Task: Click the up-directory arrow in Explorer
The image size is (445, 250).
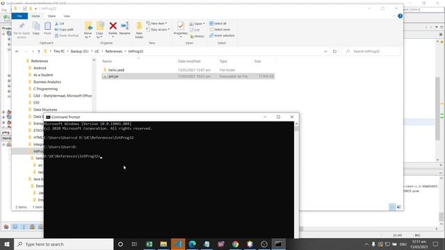Action: [x=39, y=51]
